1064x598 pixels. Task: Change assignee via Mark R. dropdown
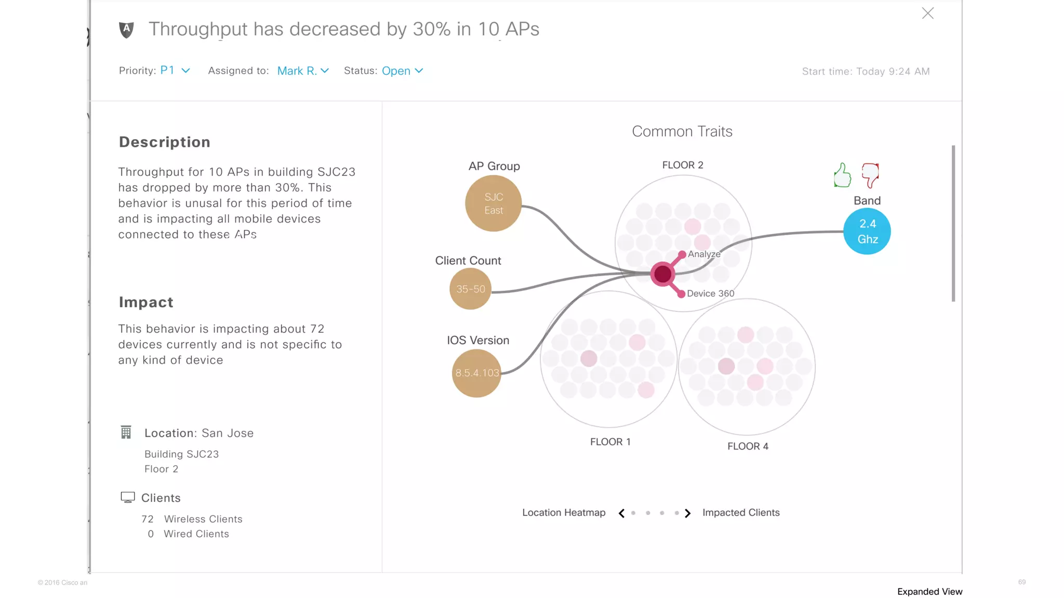tap(303, 71)
